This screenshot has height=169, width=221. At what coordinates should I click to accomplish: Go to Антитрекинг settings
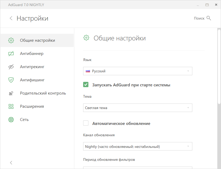click(x=37, y=67)
